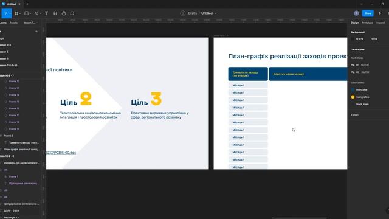
Task: Select the Slide 16:9 - 7 layer
Action: pyautogui.click(x=7, y=75)
